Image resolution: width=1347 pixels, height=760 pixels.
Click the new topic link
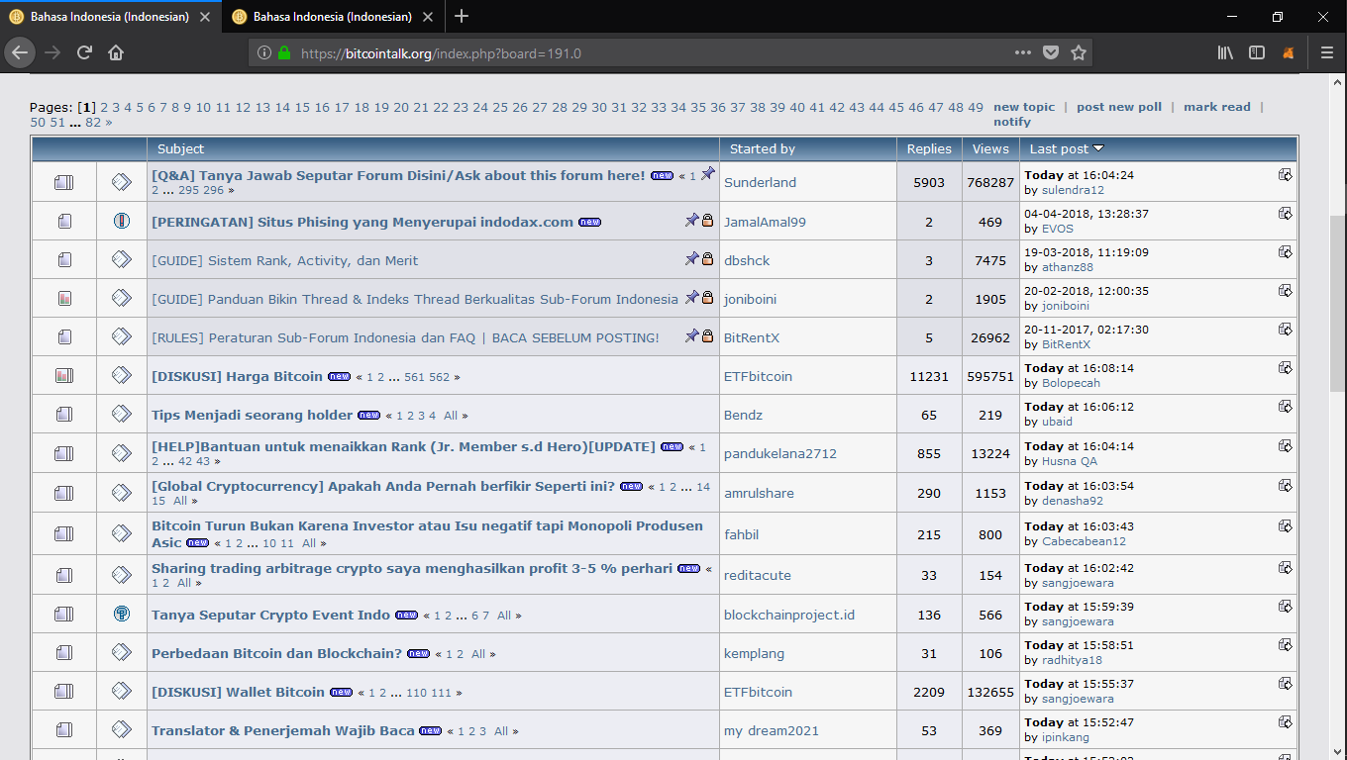[1024, 107]
